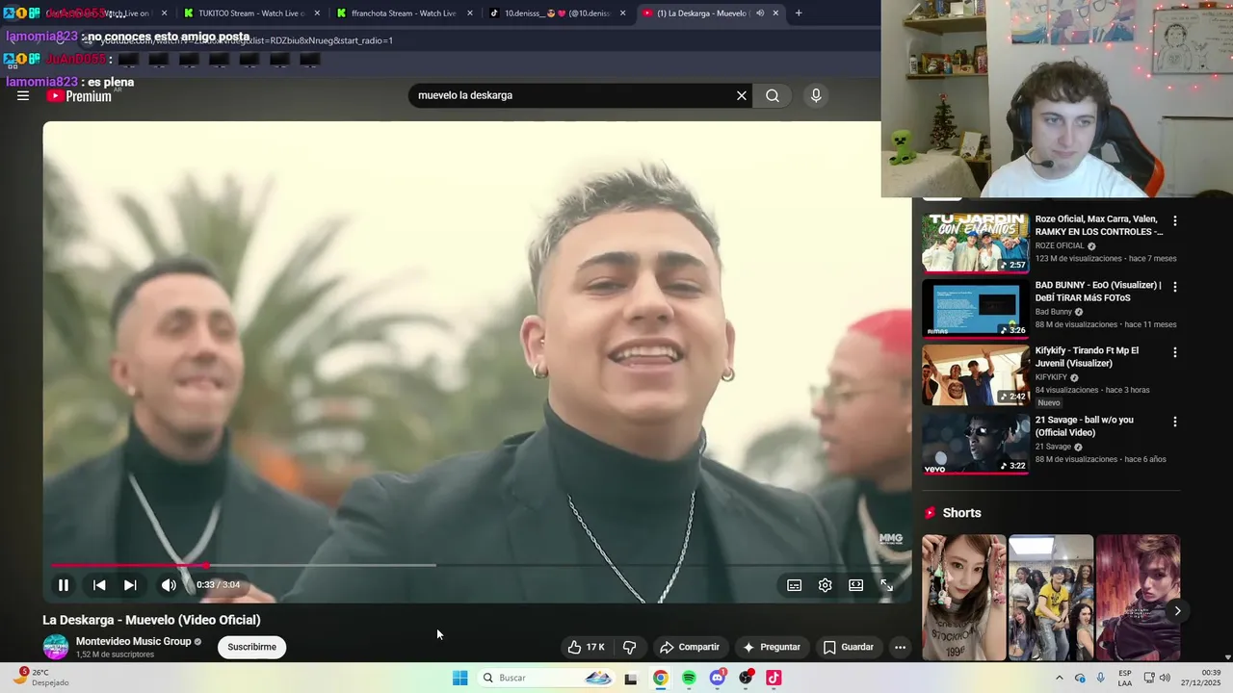The width and height of the screenshot is (1233, 693).
Task: Mute the La Deskarga tab audio icon
Action: [x=760, y=13]
